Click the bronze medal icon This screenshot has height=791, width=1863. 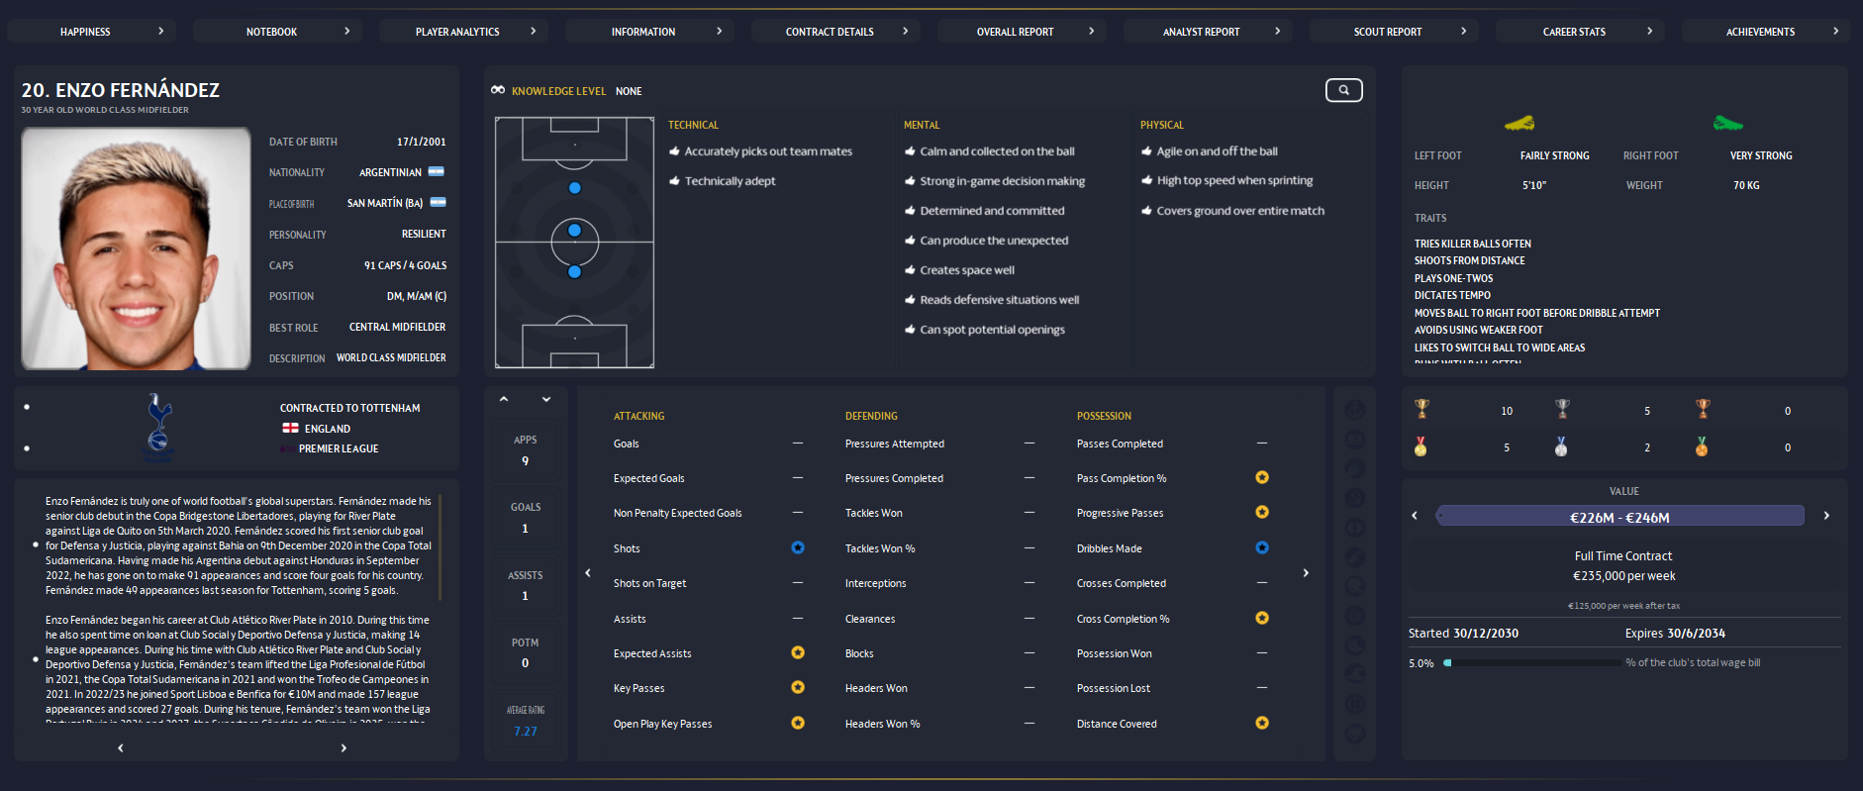1702,446
